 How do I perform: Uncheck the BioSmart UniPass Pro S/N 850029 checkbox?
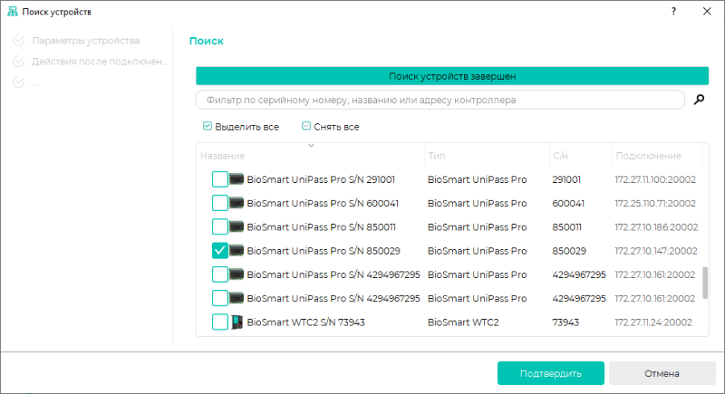coord(220,251)
